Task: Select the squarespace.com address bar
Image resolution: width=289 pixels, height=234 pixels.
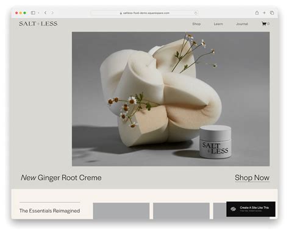Action: click(x=144, y=13)
